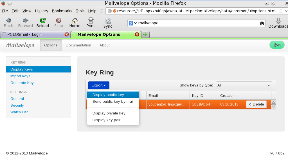Open Generate Key in the sidebar

click(x=22, y=83)
